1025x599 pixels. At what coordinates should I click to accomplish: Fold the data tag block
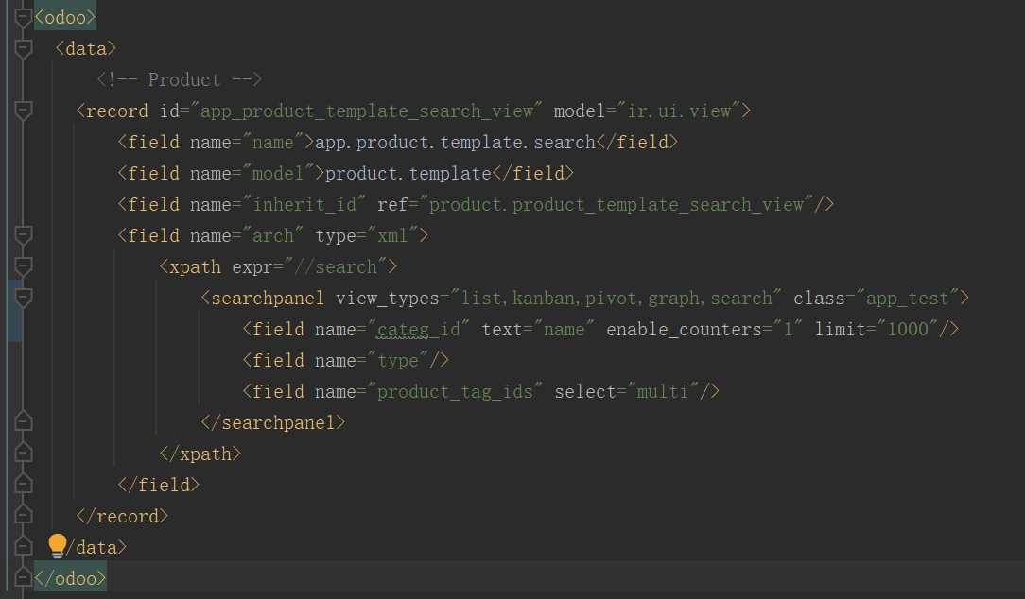pos(24,48)
